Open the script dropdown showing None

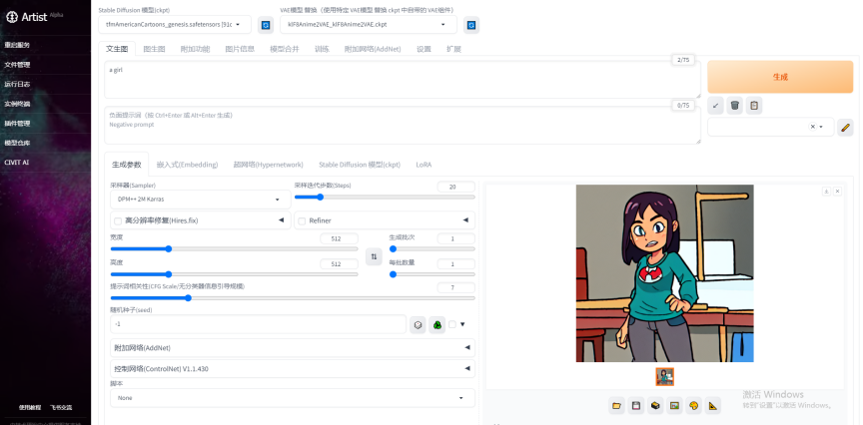coord(293,397)
